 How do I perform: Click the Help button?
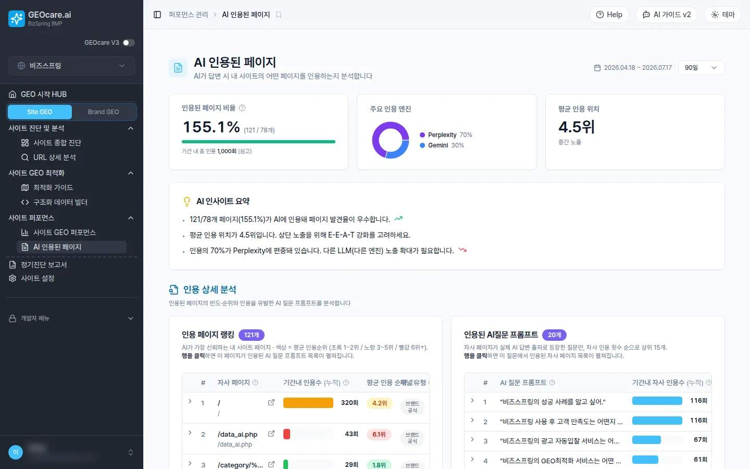pos(609,15)
